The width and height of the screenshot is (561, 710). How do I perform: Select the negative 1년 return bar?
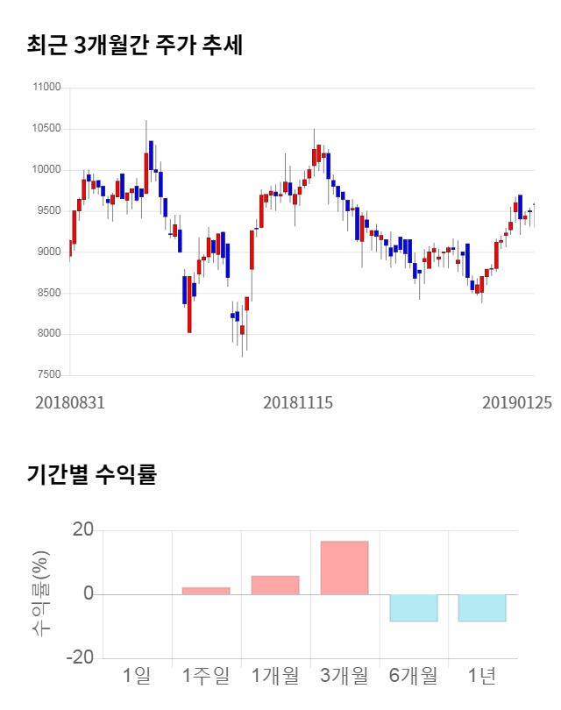(482, 607)
